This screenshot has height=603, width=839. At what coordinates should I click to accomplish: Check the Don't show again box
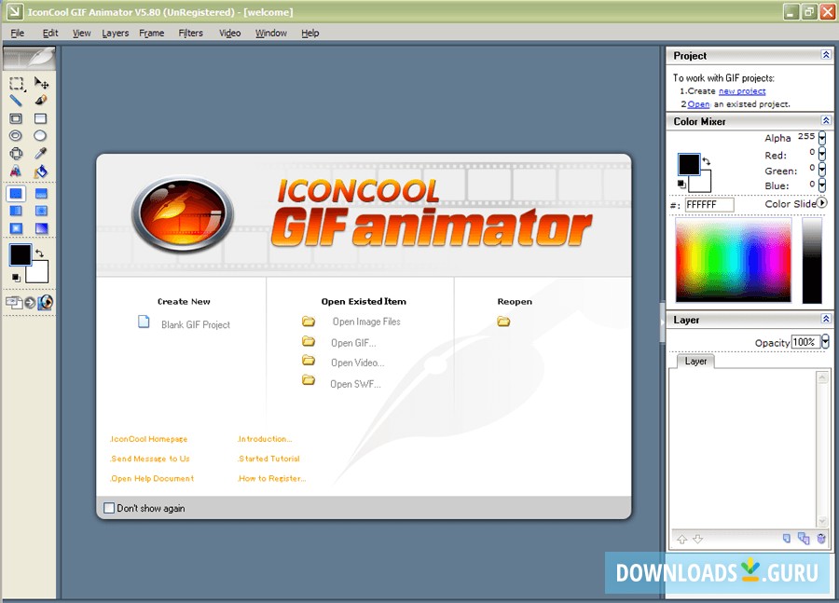(x=109, y=508)
